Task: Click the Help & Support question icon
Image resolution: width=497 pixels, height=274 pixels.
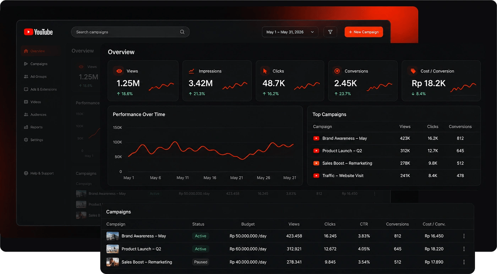Action: [x=26, y=173]
